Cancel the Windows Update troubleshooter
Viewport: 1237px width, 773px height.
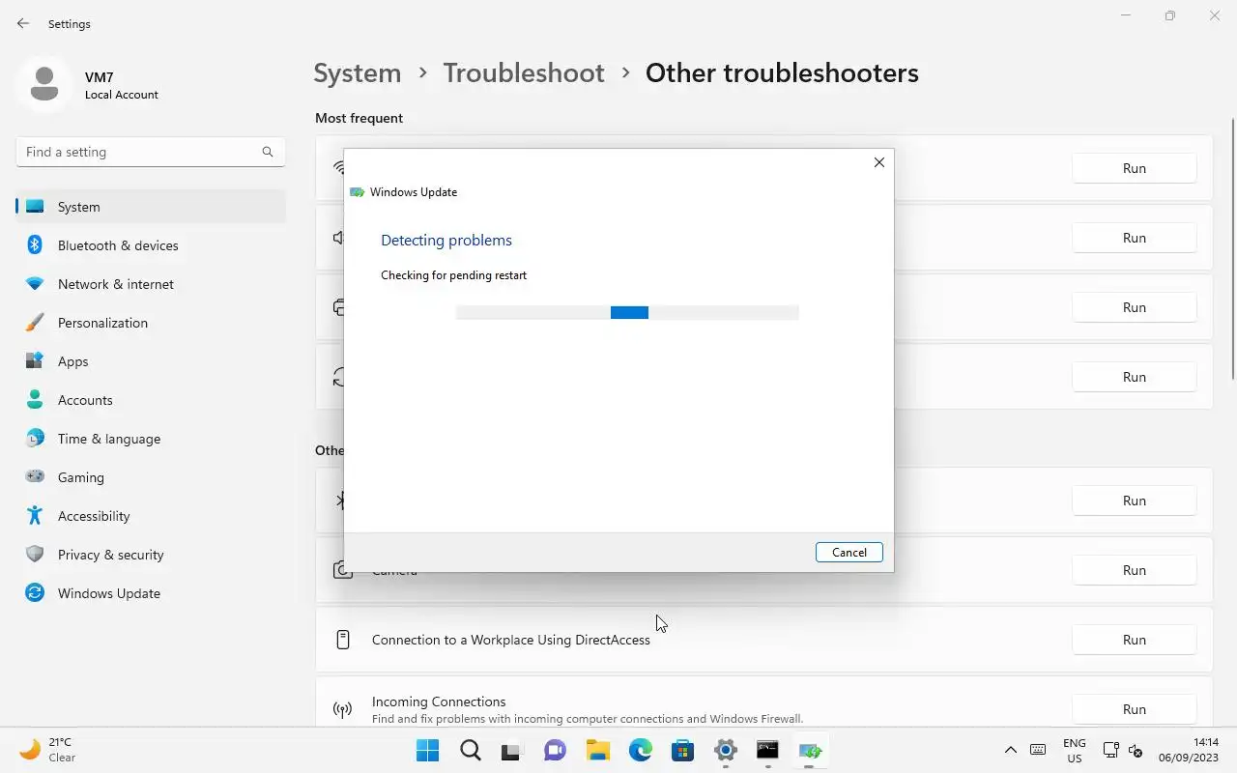pos(849,553)
